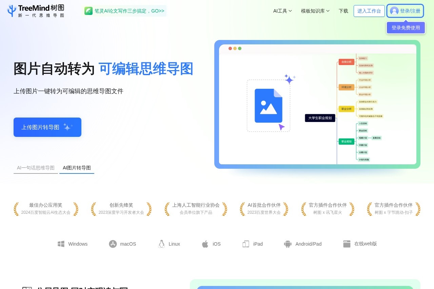434x289 pixels.
Task: Select the macOS platform icon
Action: point(113,244)
